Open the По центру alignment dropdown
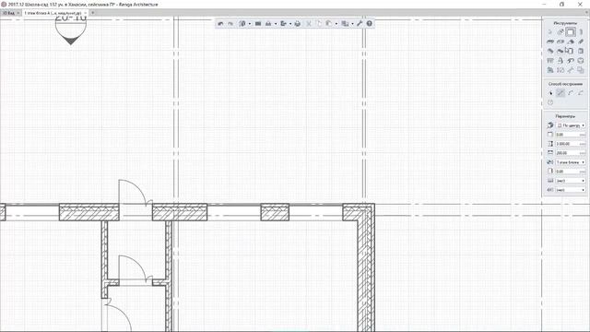The height and width of the screenshot is (332, 590). pyautogui.click(x=571, y=125)
